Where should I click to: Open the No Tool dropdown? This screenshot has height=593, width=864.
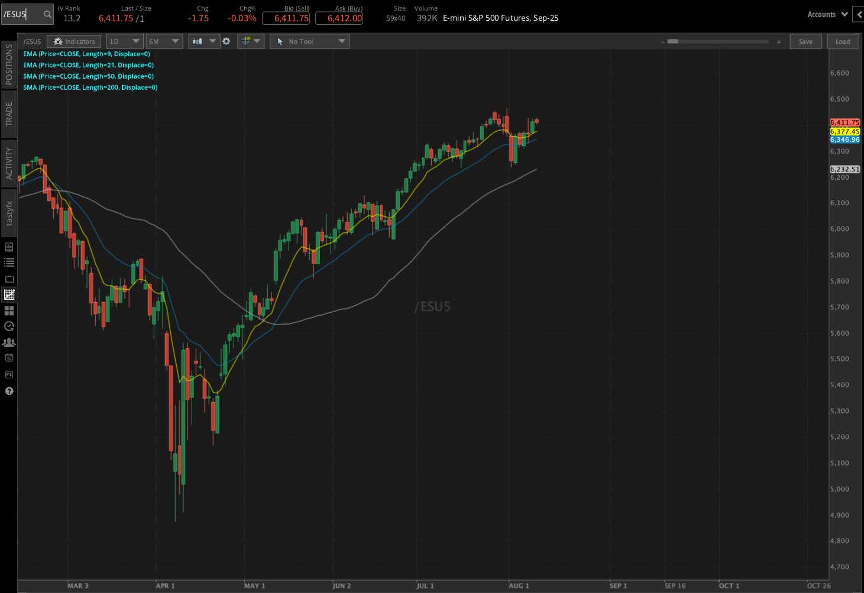tap(309, 41)
